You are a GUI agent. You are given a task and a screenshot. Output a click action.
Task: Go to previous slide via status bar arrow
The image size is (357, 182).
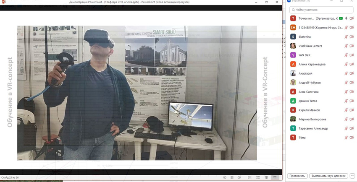[225, 177]
